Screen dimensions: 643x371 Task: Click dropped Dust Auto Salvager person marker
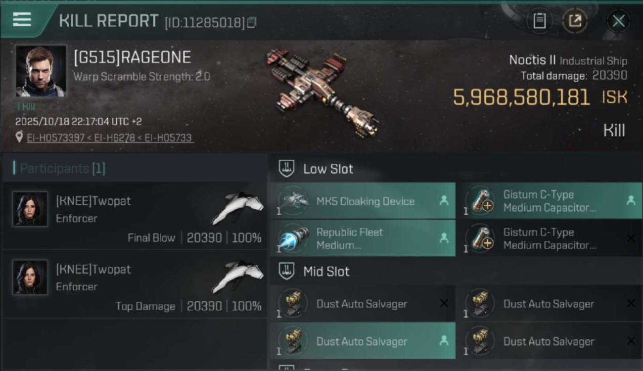[x=444, y=341]
